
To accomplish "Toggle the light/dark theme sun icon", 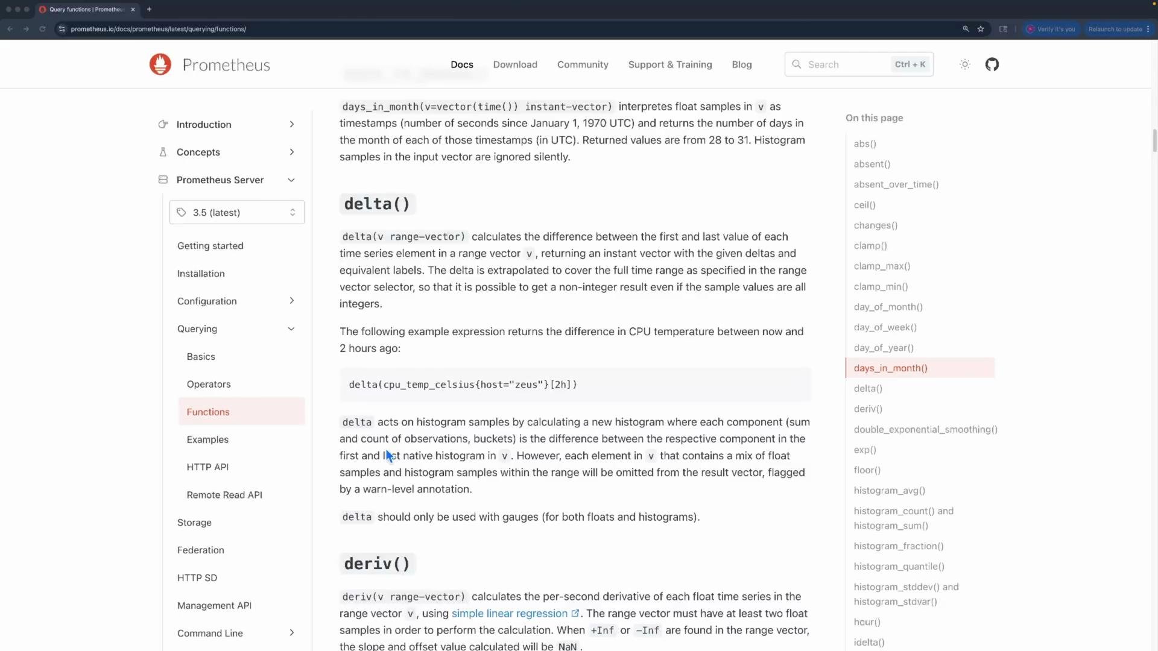I will [965, 64].
